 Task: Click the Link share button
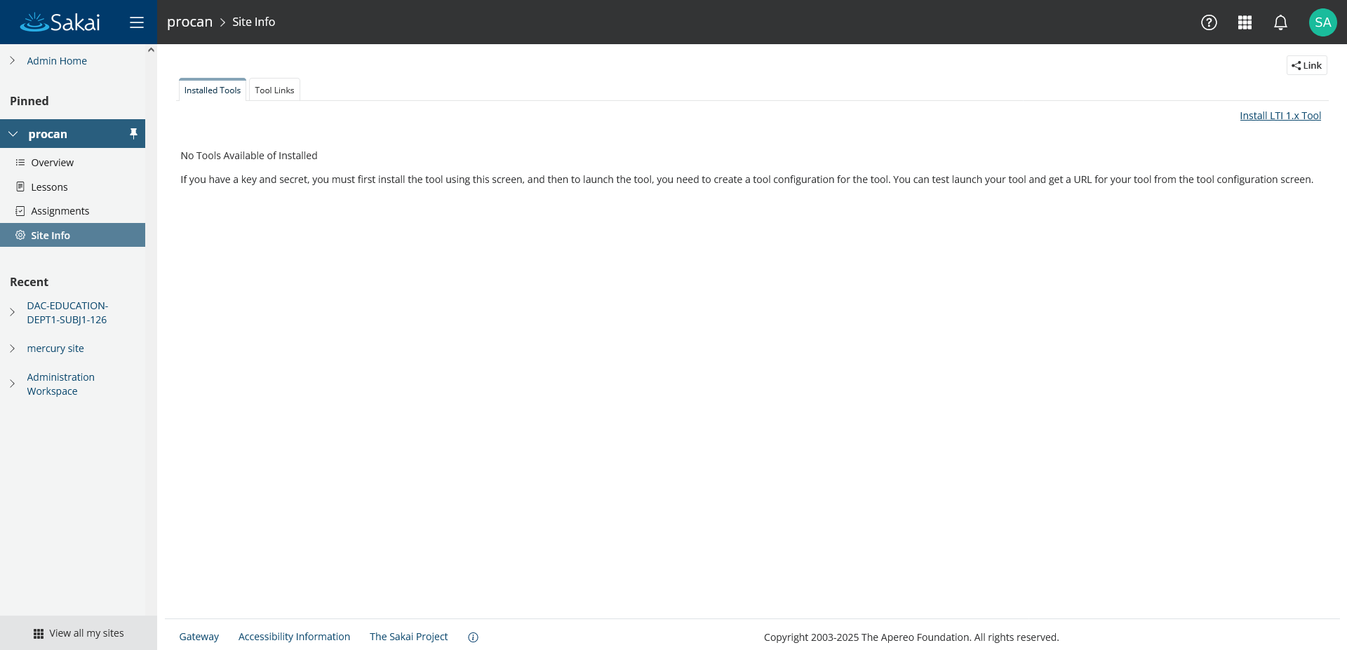tap(1306, 65)
